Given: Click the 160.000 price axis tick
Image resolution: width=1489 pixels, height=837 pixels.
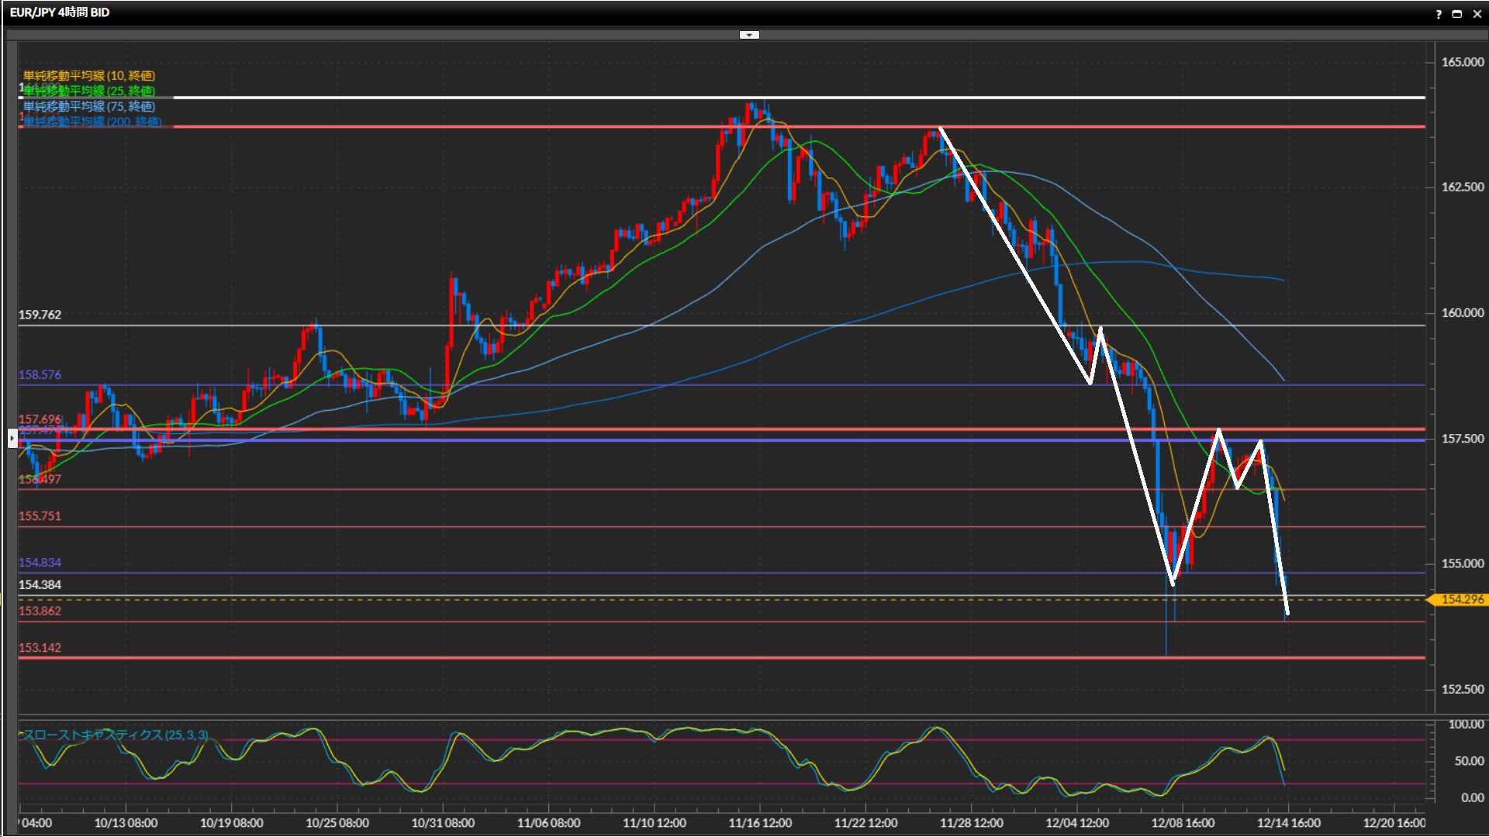Looking at the screenshot, I should click(x=1462, y=313).
